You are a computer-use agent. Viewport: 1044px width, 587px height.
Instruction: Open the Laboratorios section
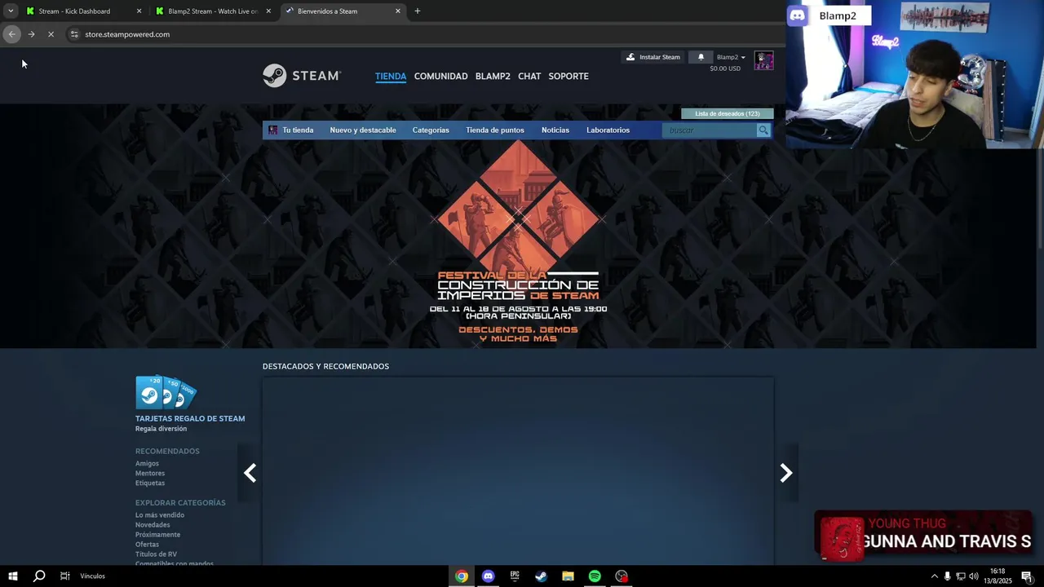608,130
